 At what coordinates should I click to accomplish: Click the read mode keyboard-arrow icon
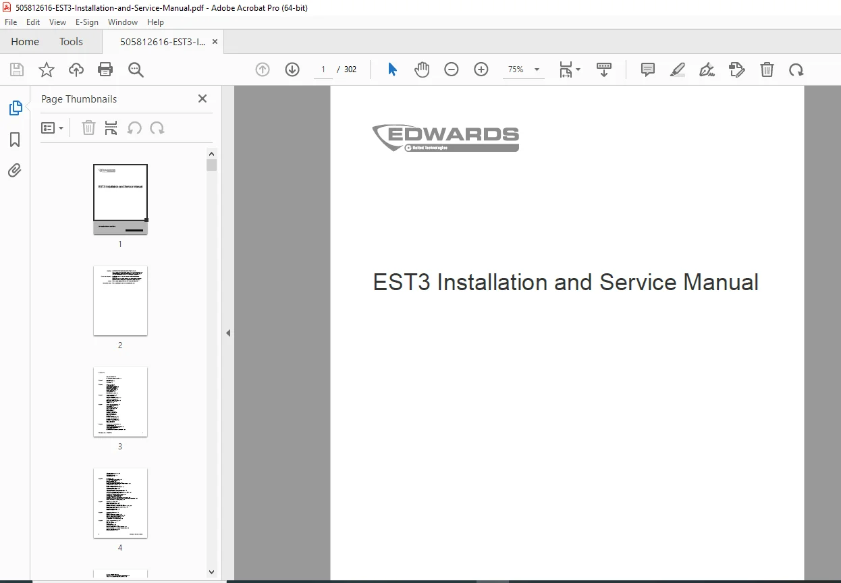pyautogui.click(x=604, y=70)
